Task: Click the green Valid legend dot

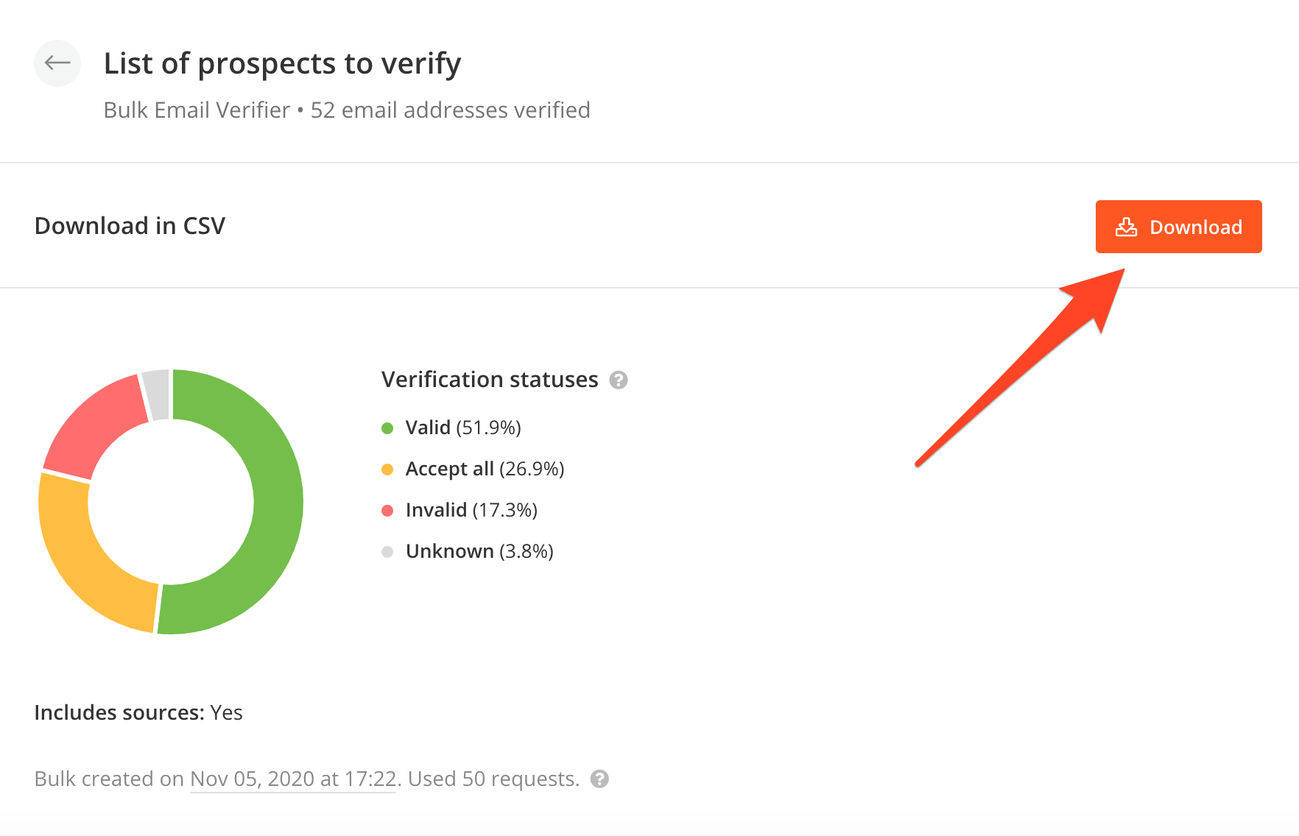Action: [x=387, y=428]
